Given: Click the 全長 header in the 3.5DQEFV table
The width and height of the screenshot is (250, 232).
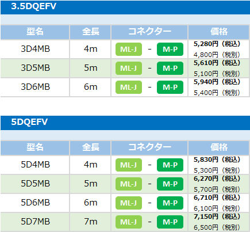Looking at the screenshot, I should (x=90, y=32).
